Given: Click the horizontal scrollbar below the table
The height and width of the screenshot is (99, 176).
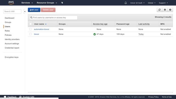Looking at the screenshot, I should tap(100, 92).
